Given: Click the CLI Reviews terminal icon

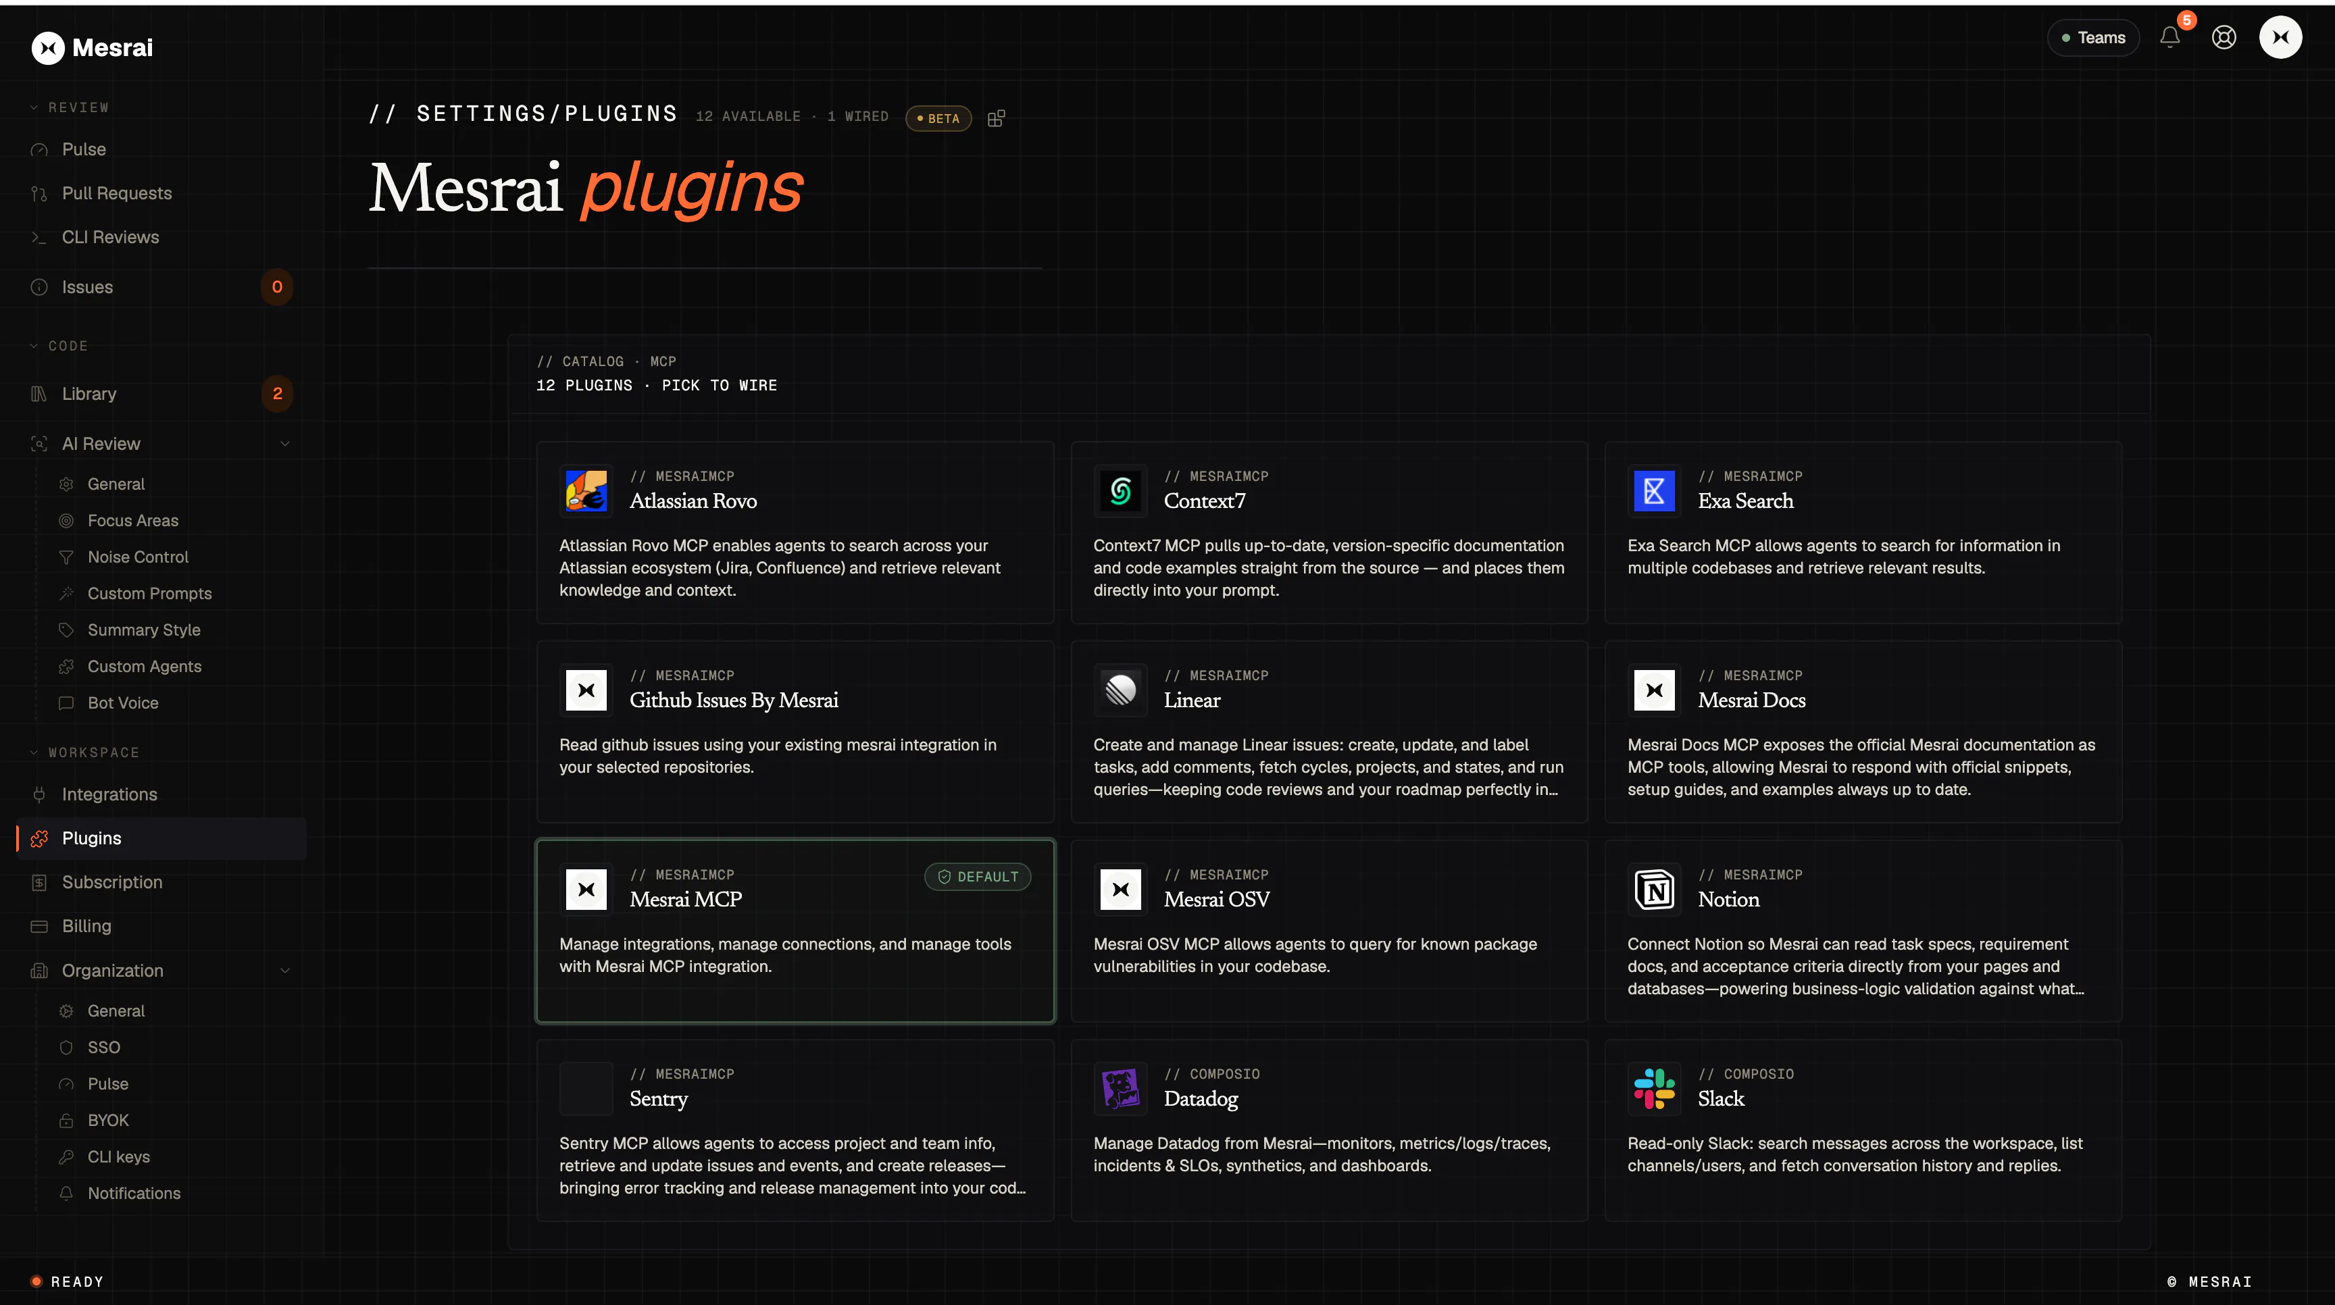Looking at the screenshot, I should pos(39,238).
